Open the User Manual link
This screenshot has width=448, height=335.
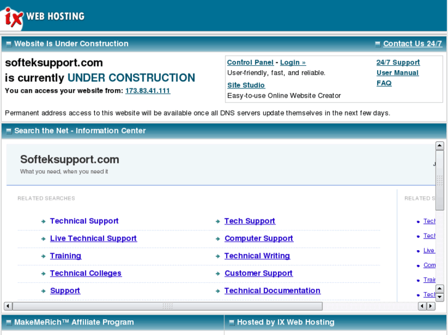coord(397,73)
